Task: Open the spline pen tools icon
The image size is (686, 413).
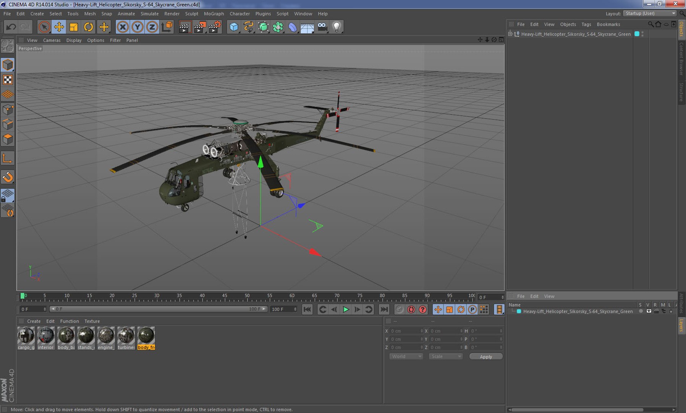Action: (249, 27)
